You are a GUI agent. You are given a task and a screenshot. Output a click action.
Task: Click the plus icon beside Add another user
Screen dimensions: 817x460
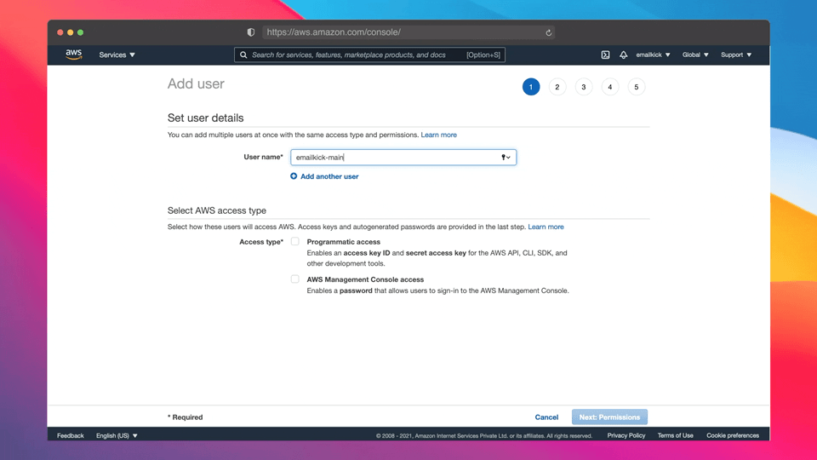point(294,176)
